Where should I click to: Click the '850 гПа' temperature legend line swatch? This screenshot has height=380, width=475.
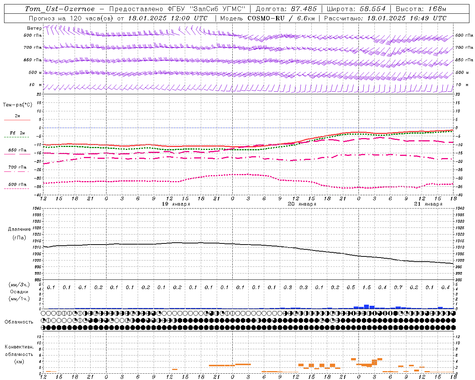point(17,154)
